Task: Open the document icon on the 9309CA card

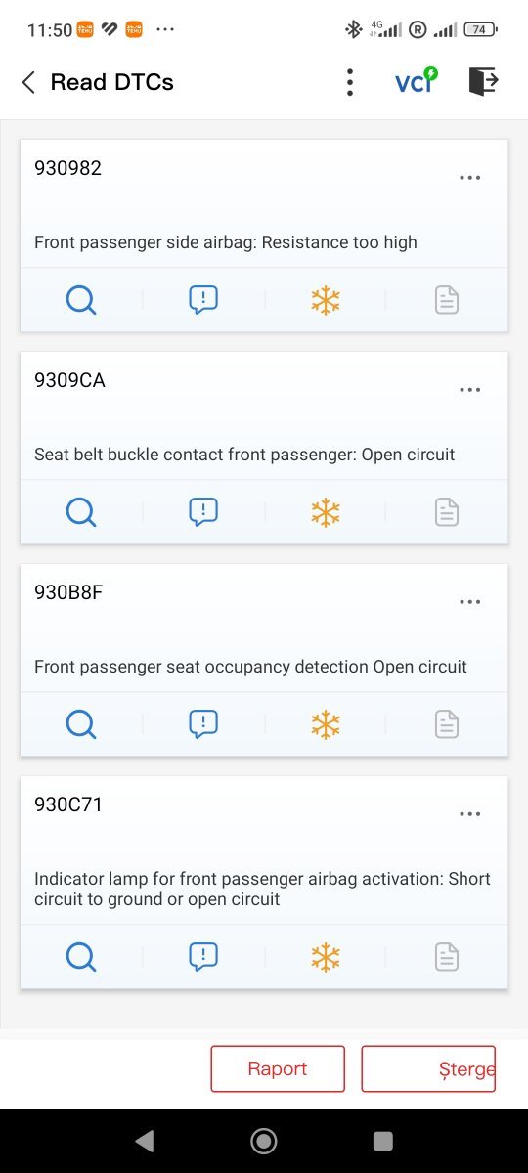Action: tap(447, 512)
